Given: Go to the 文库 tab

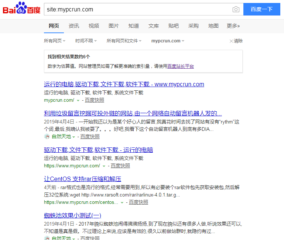Looking at the screenshot, I should pos(153,26).
